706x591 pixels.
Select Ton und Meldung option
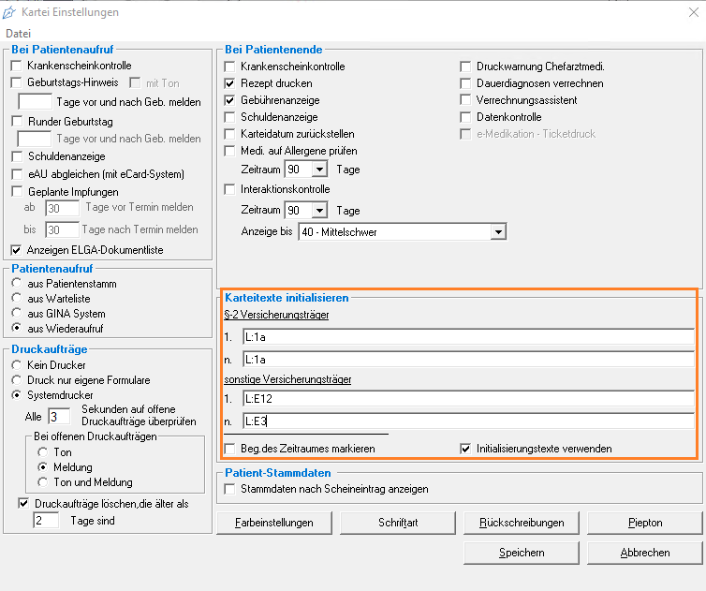tap(43, 481)
